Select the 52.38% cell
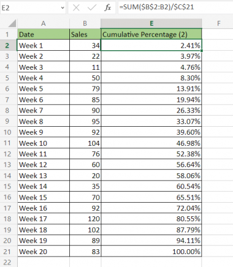The width and height of the screenshot is (233, 267). tap(151, 154)
